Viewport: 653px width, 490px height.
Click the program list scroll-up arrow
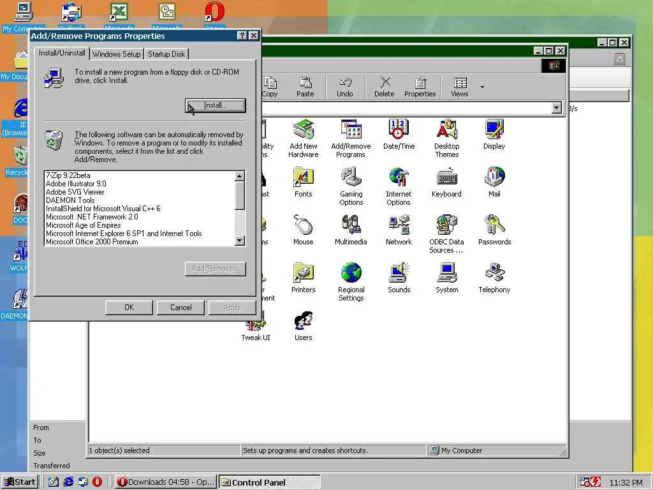240,176
